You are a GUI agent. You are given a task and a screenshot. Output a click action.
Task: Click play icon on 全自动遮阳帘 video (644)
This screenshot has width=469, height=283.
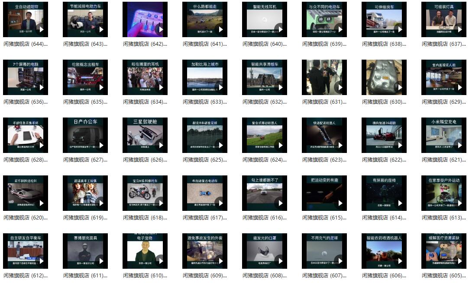(x=41, y=29)
